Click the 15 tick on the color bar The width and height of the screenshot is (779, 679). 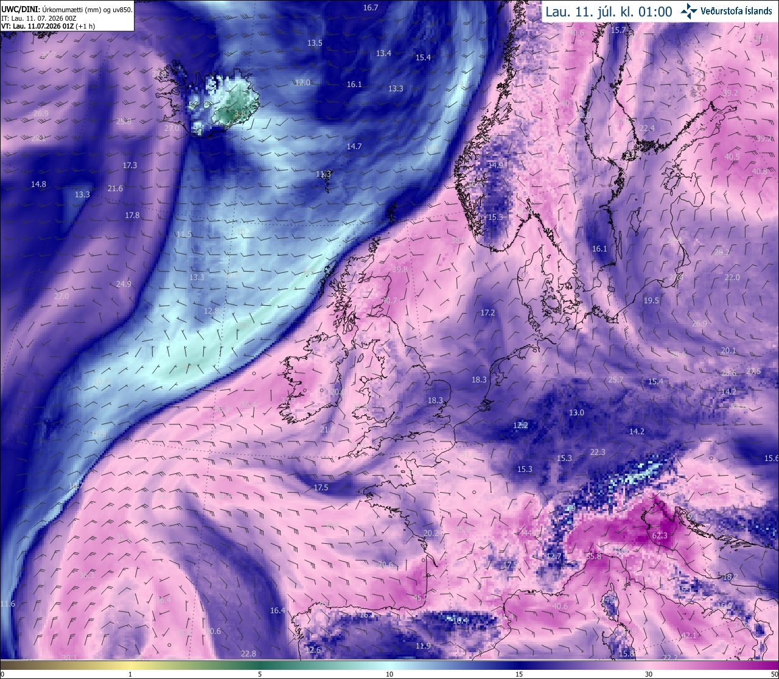click(519, 674)
